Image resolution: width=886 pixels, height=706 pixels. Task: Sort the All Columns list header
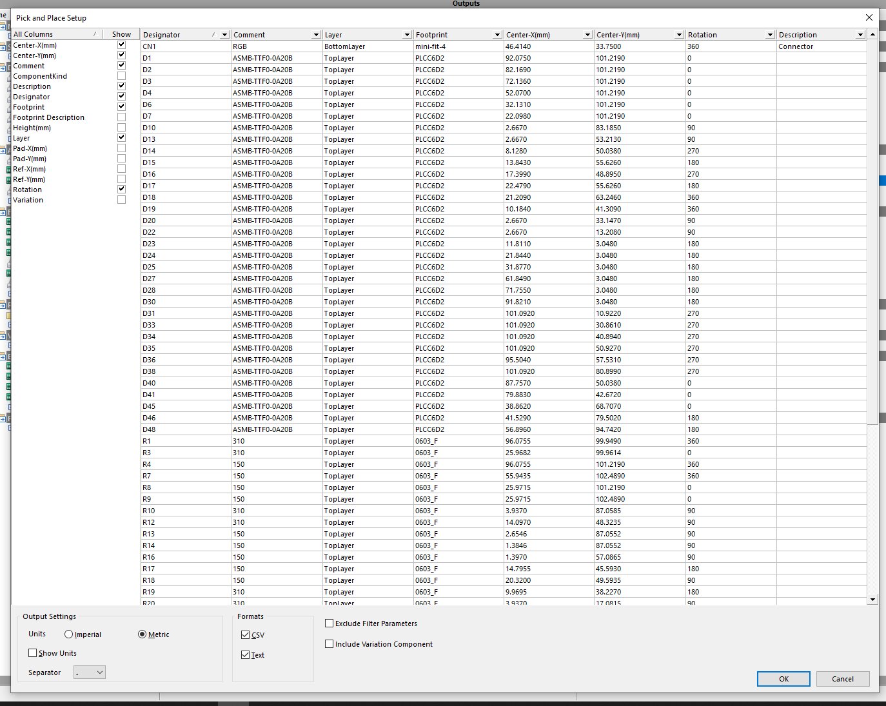(x=57, y=34)
